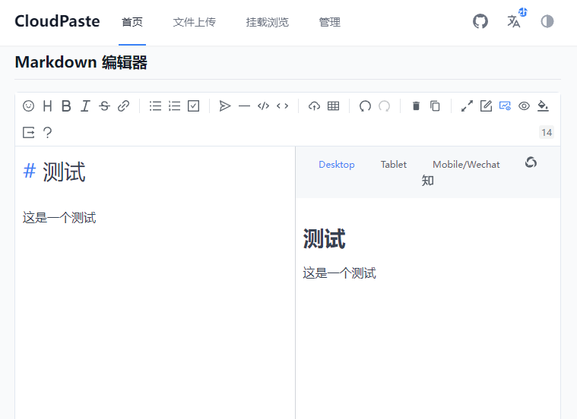
Task: Undo the last edit
Action: pyautogui.click(x=365, y=106)
